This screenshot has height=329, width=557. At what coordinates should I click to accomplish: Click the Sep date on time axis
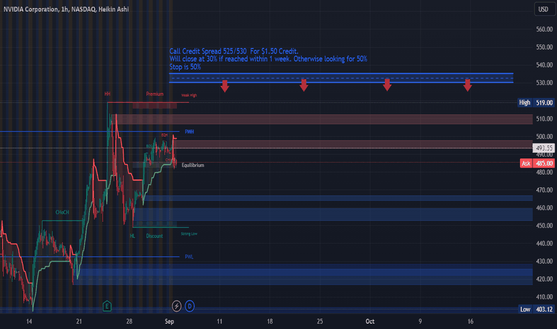click(170, 321)
